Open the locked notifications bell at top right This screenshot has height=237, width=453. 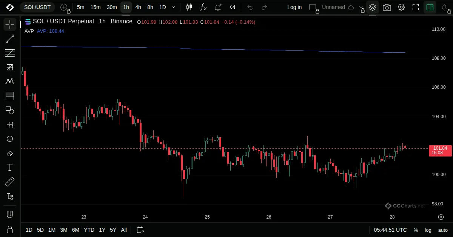pos(445,7)
